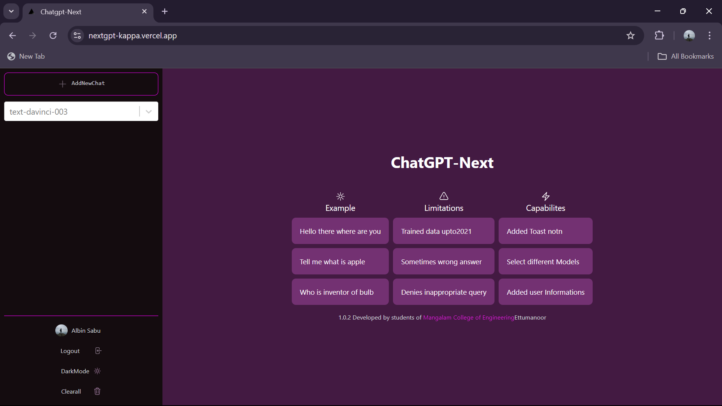
Task: Click the Example column heading
Action: (x=340, y=208)
